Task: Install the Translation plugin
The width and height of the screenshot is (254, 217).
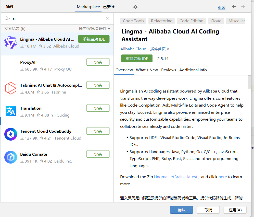Action: coord(98,108)
